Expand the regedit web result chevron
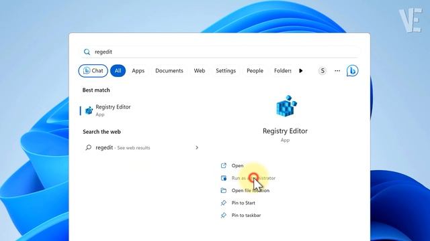430x241 pixels. tap(197, 147)
